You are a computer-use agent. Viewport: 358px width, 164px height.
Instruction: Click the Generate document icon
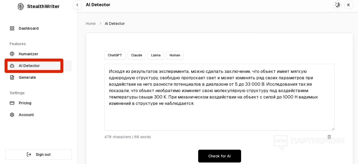click(x=12, y=77)
